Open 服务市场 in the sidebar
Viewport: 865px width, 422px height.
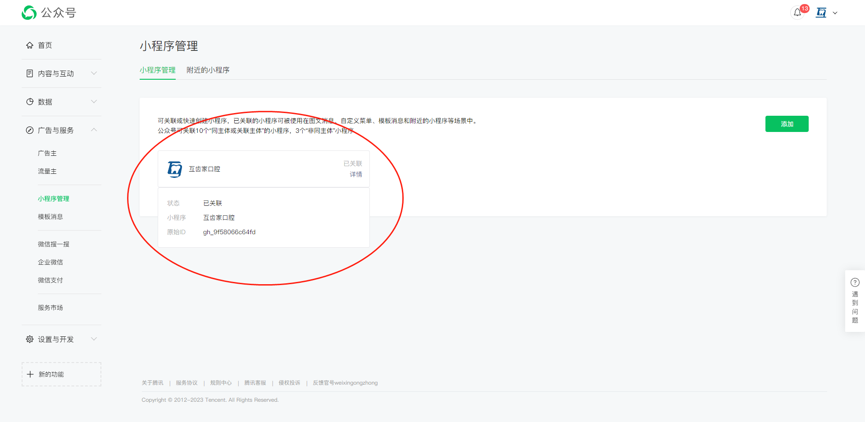50,308
